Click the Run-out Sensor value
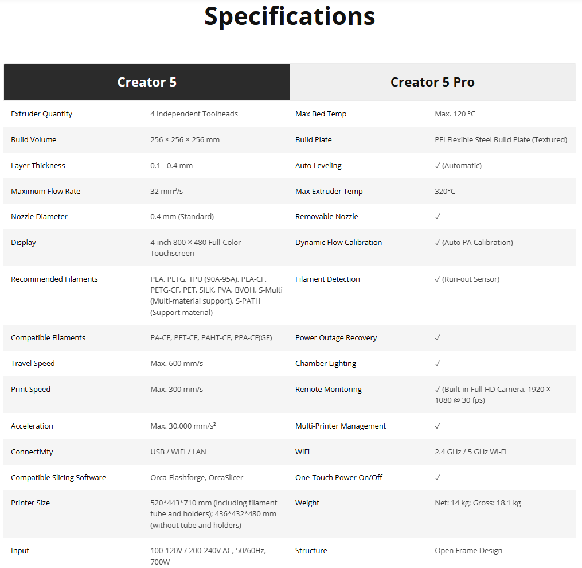The height and width of the screenshot is (568, 582). tap(467, 279)
